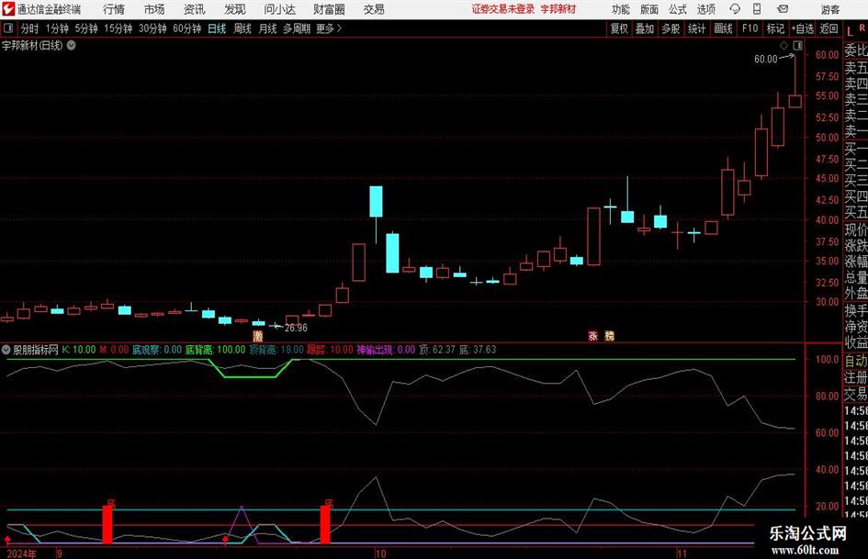Switch to the 1分钟 period
868x559 pixels.
pyautogui.click(x=57, y=28)
